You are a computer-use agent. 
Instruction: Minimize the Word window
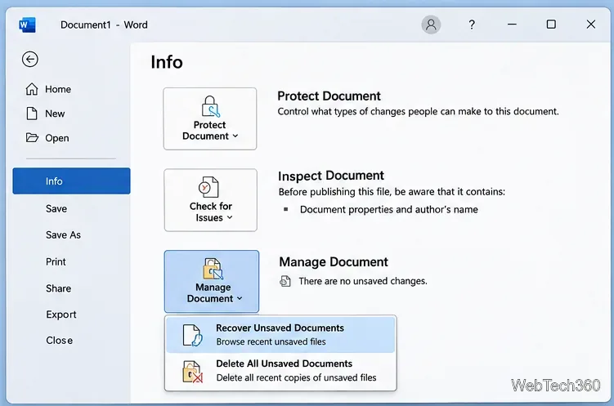(x=512, y=25)
